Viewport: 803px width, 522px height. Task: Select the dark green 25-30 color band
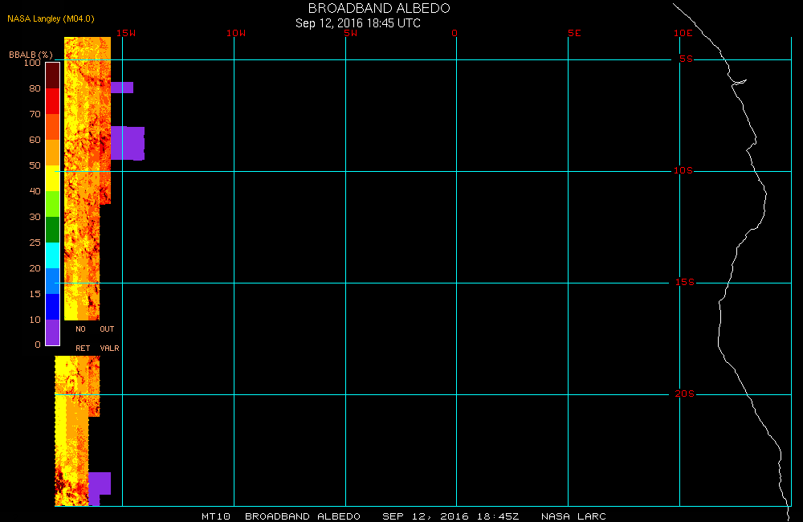pos(53,230)
